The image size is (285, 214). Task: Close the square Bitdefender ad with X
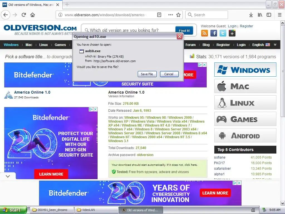[95, 109]
